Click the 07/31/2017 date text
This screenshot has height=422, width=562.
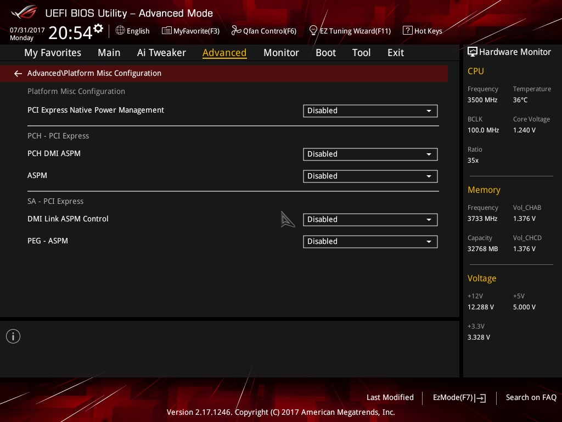(27, 30)
